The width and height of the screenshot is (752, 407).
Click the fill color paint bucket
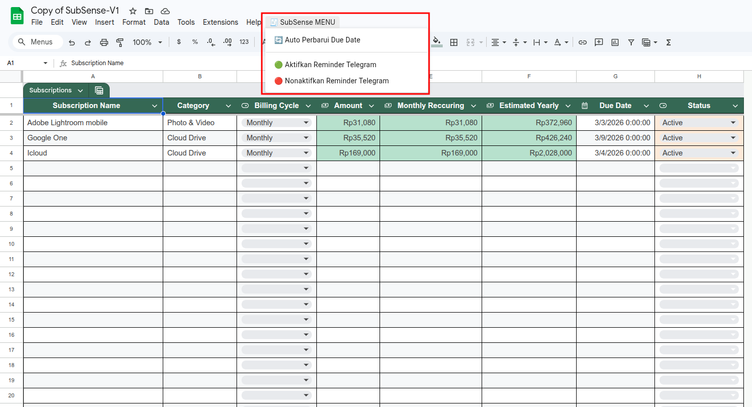pos(437,42)
